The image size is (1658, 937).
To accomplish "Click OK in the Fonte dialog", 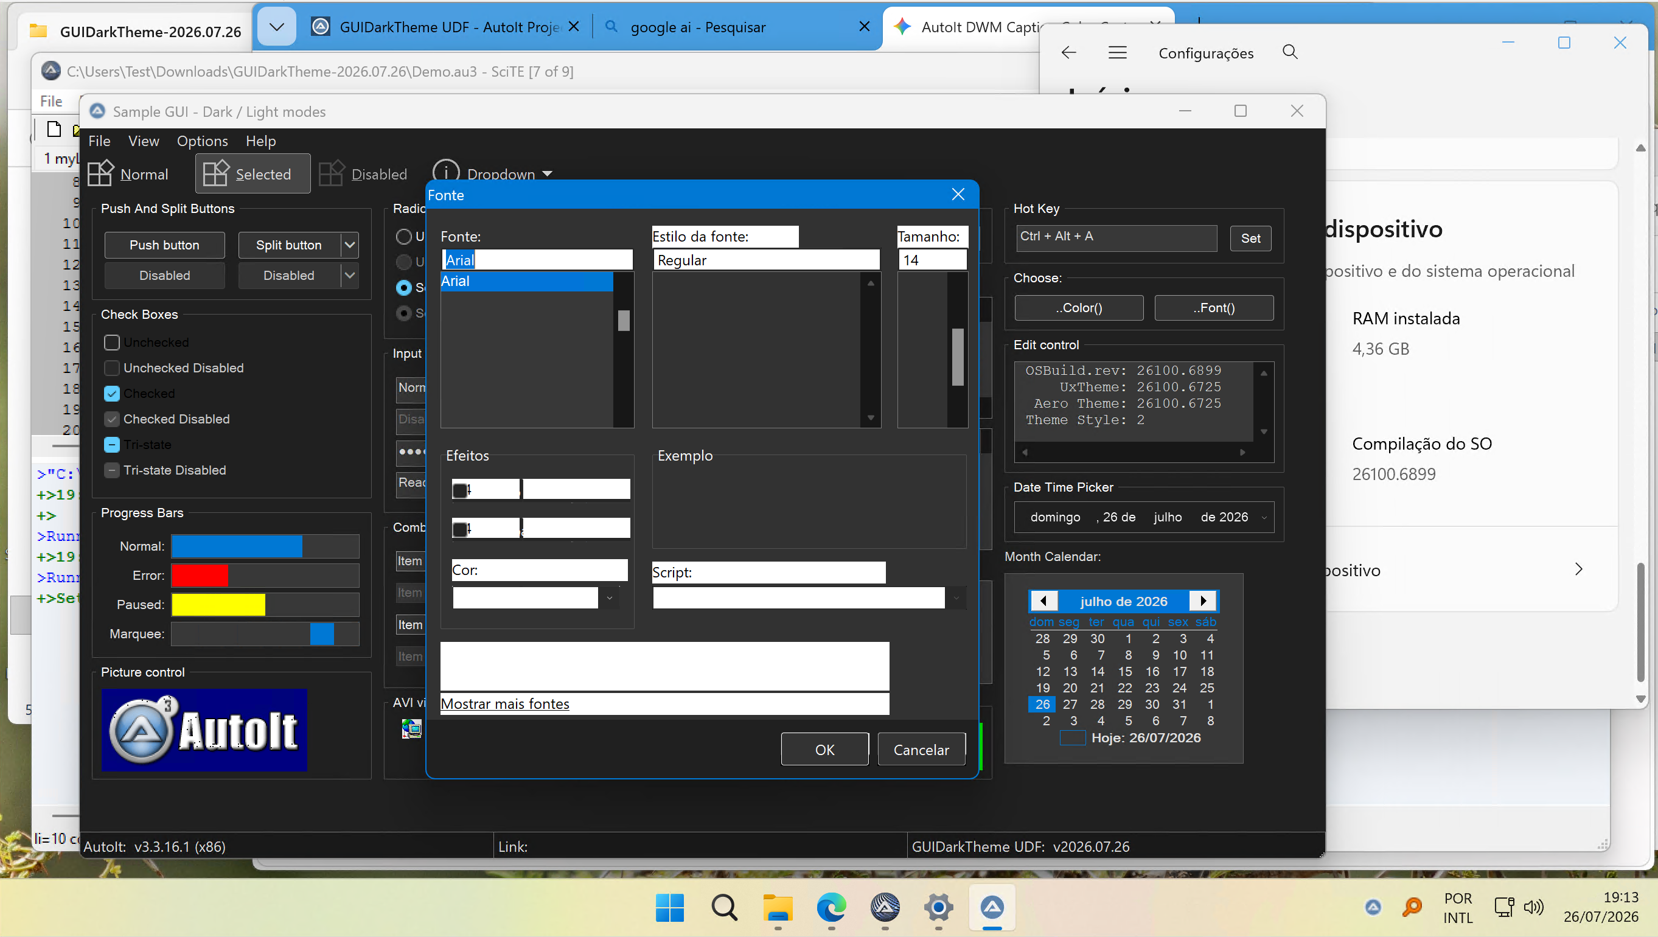I will 824,749.
